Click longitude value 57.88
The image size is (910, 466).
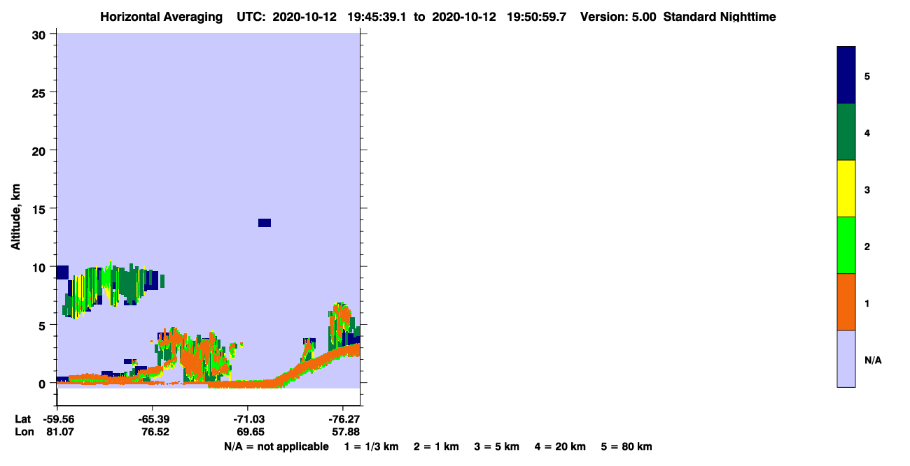[345, 432]
